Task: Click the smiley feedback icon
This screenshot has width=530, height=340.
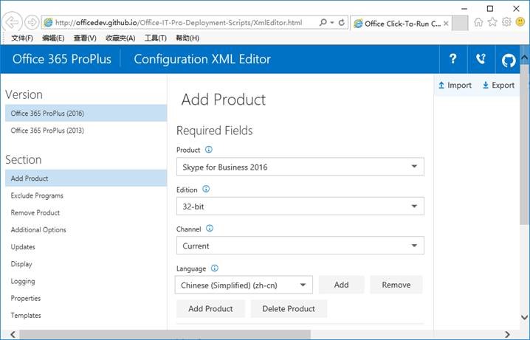Action: click(520, 22)
